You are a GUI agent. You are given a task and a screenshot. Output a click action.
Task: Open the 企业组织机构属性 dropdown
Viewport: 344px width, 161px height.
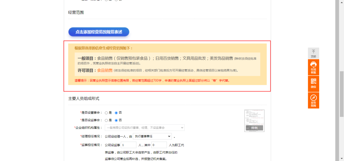[x=145, y=128]
